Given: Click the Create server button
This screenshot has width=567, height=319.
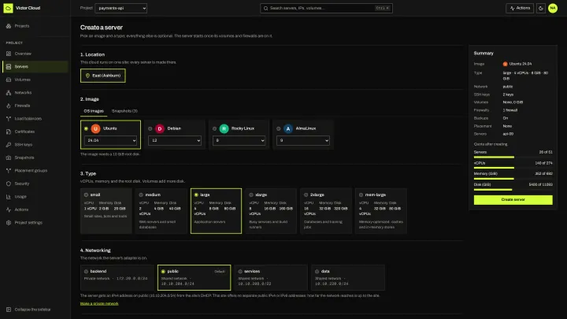Looking at the screenshot, I should (x=513, y=199).
